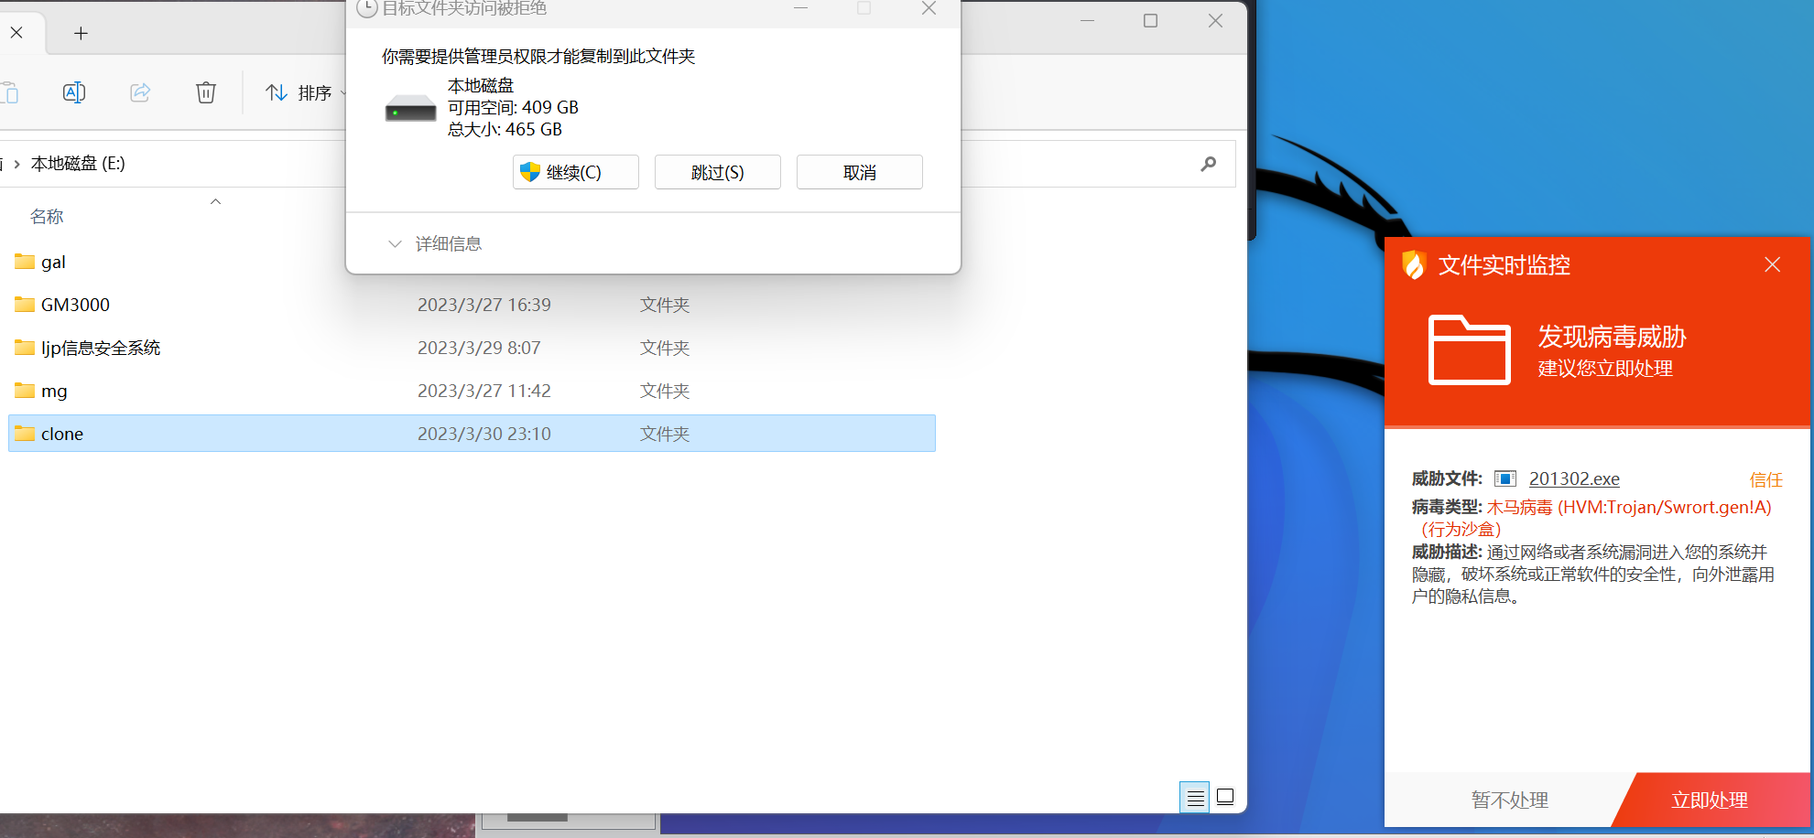This screenshot has width=1814, height=838.
Task: Select the ljp信息安全系统 folder
Action: (x=472, y=349)
